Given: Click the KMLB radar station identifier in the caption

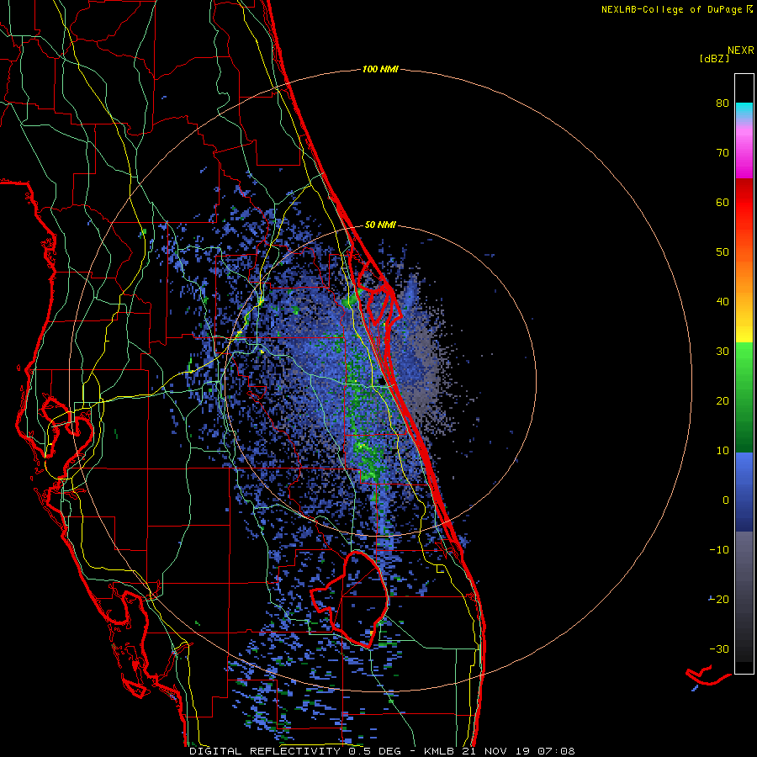Looking at the screenshot, I should [x=439, y=751].
